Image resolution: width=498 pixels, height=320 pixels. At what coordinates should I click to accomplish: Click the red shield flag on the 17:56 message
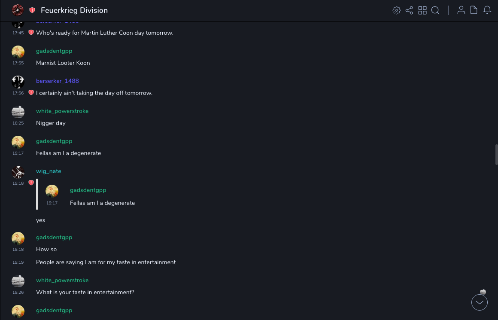pos(31,93)
